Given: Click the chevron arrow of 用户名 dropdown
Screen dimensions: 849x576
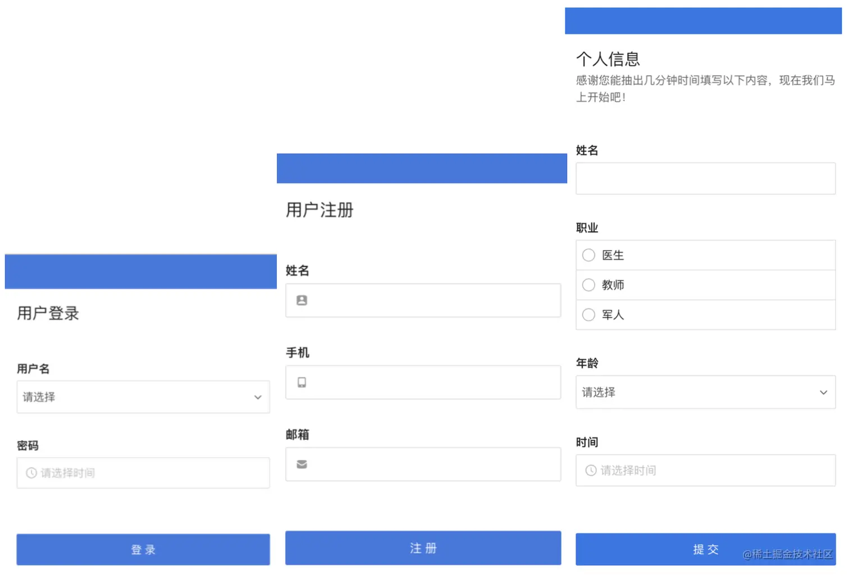Looking at the screenshot, I should point(258,397).
